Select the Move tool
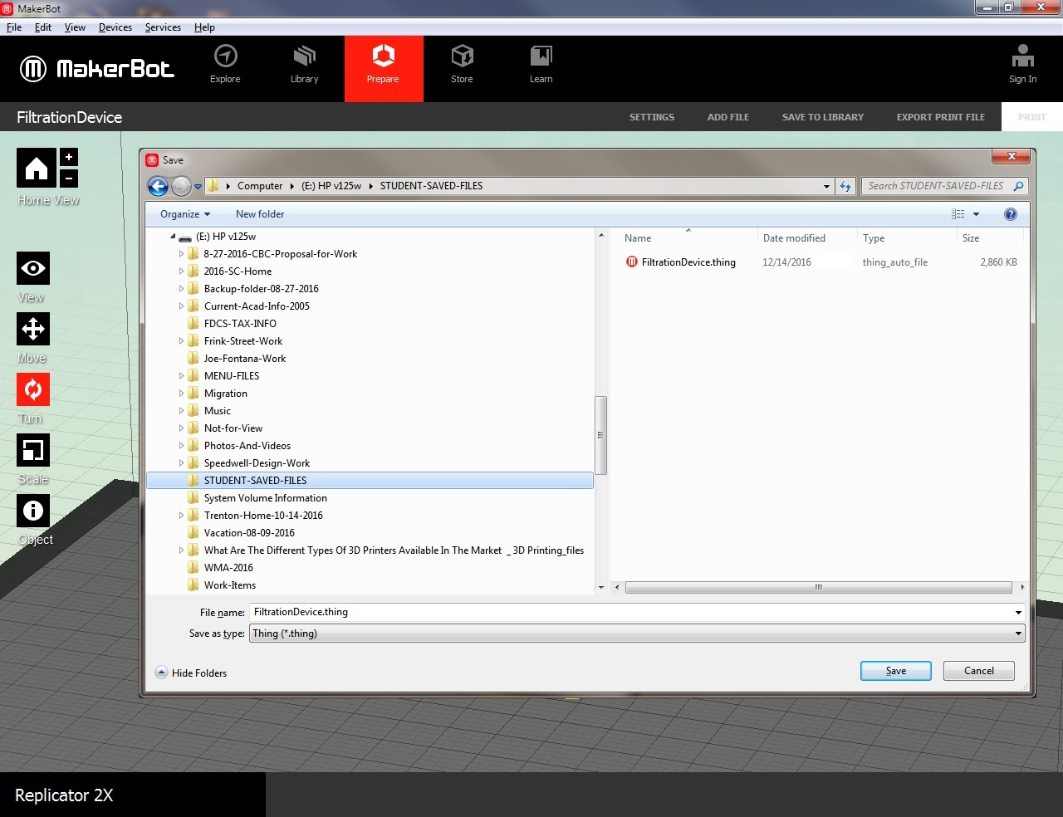Image resolution: width=1063 pixels, height=817 pixels. [x=33, y=329]
